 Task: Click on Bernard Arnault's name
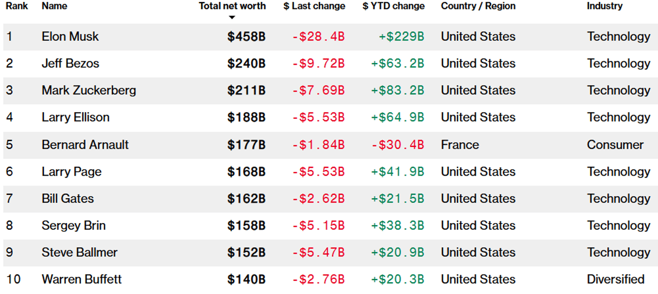click(85, 145)
